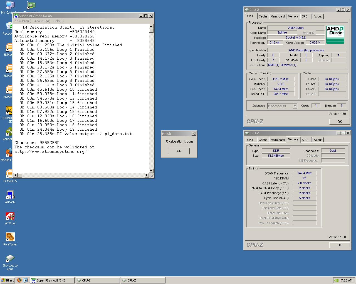Click the Super PI title bar icon

16,16
